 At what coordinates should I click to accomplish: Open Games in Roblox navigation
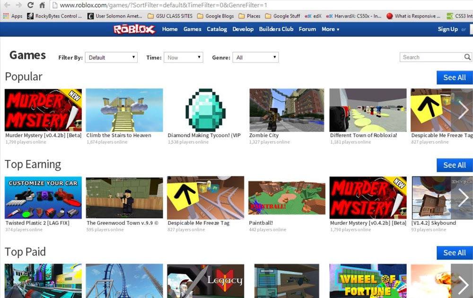click(x=192, y=29)
